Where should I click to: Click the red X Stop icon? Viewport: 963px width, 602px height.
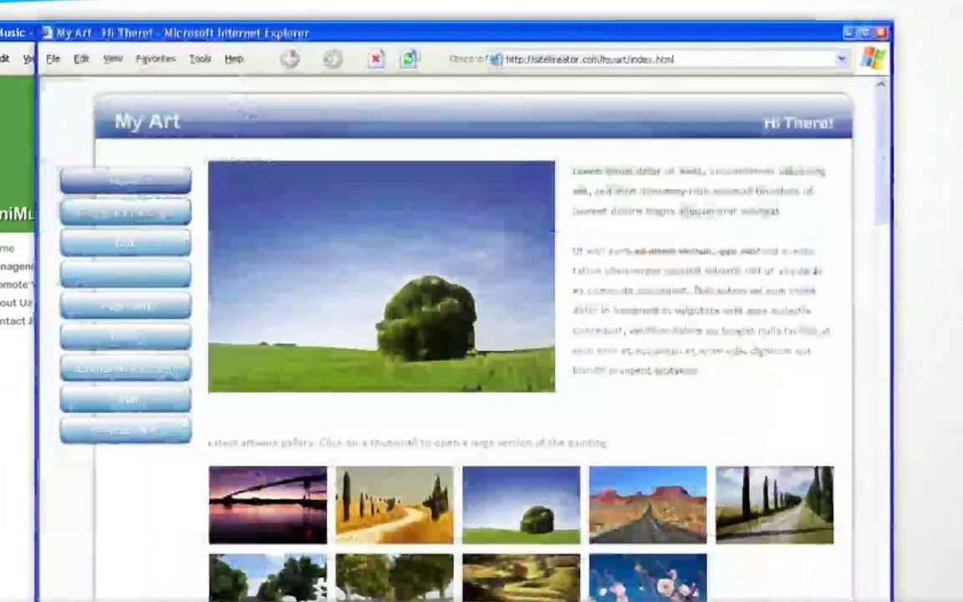pos(376,59)
